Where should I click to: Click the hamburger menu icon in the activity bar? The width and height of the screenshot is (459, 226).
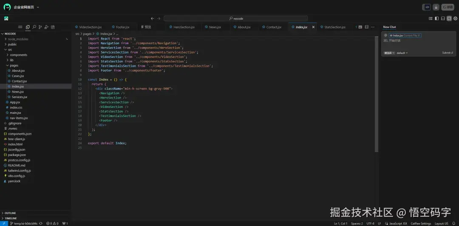(20, 27)
